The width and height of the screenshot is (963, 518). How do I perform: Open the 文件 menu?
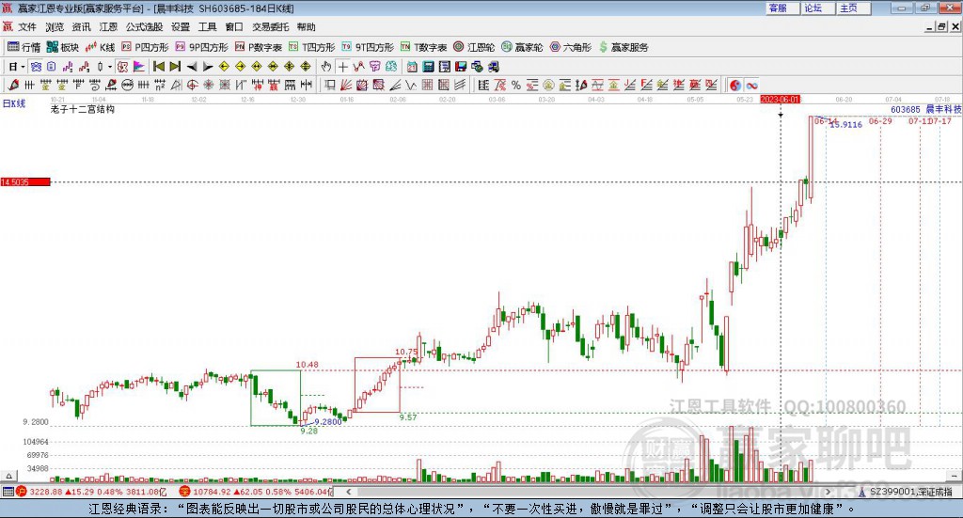[27, 27]
